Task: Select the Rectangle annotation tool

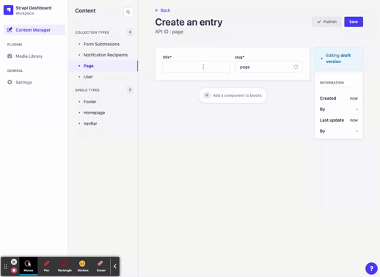Action: (x=65, y=266)
